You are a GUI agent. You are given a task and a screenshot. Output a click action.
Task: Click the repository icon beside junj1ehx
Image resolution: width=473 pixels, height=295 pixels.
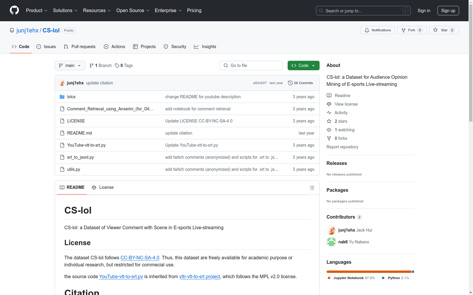point(12,30)
